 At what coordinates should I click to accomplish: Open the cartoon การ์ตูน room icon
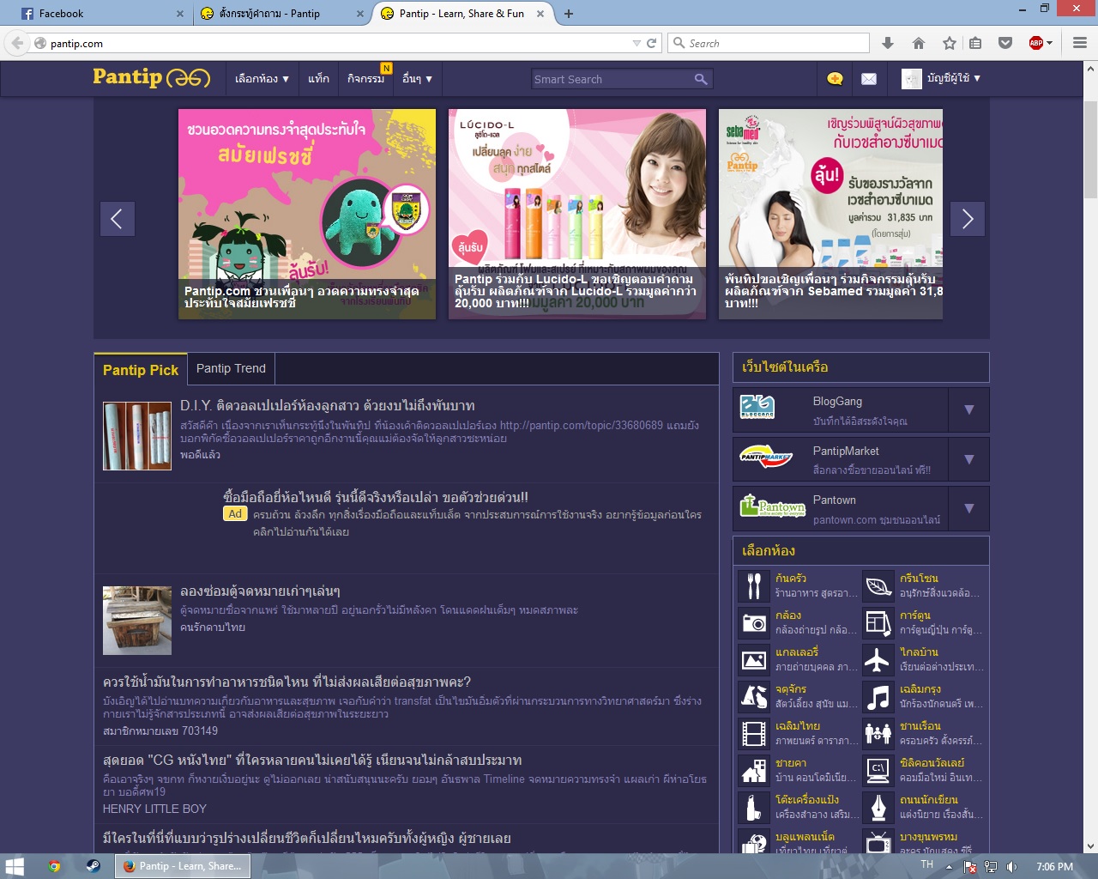coord(878,623)
